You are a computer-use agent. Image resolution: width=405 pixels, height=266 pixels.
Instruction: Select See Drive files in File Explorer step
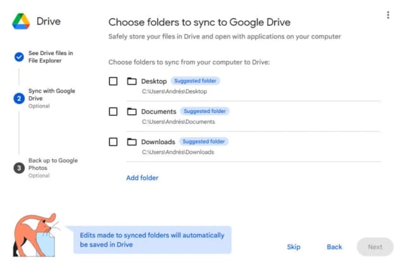[51, 57]
